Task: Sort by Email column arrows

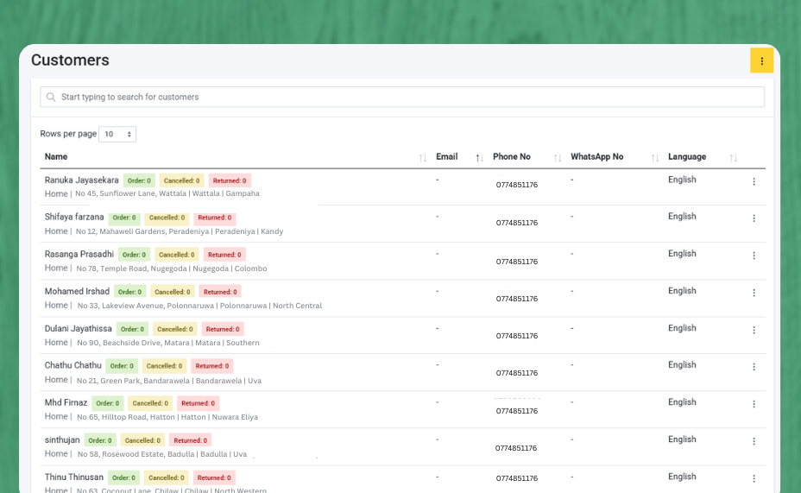Action: click(x=479, y=158)
